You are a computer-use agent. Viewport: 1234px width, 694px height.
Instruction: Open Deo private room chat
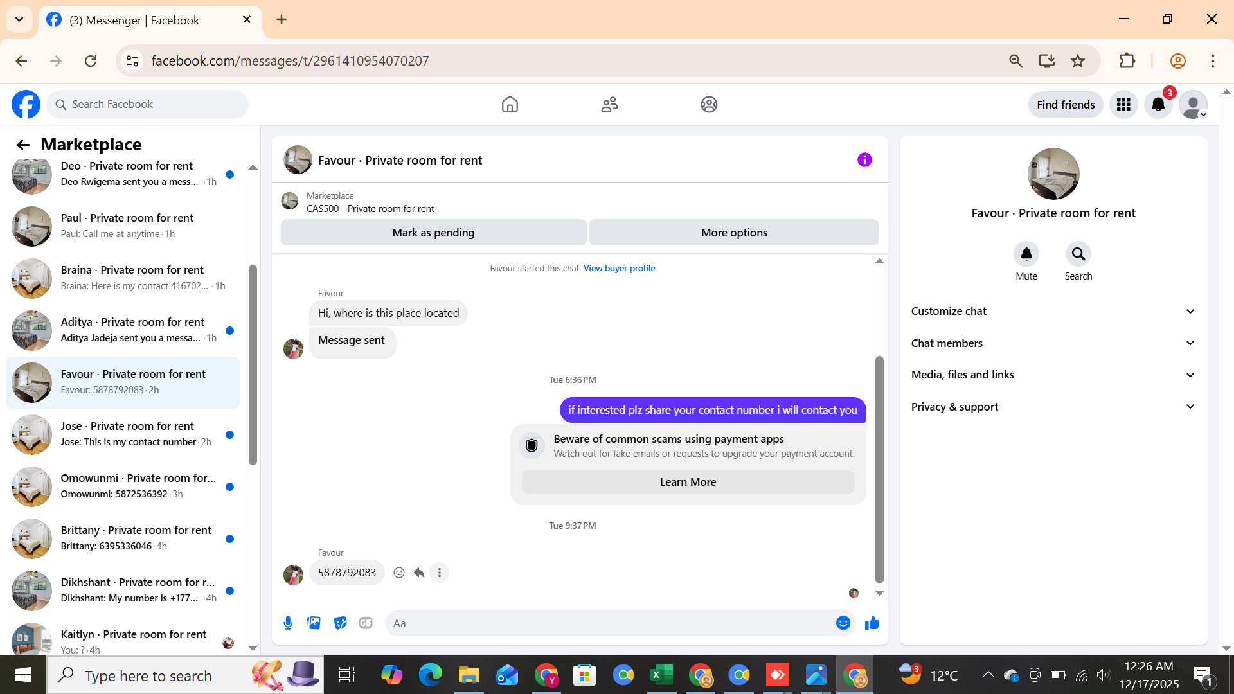pos(123,173)
